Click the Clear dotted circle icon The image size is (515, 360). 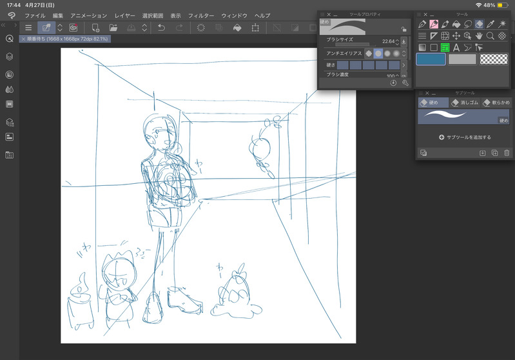(200, 28)
